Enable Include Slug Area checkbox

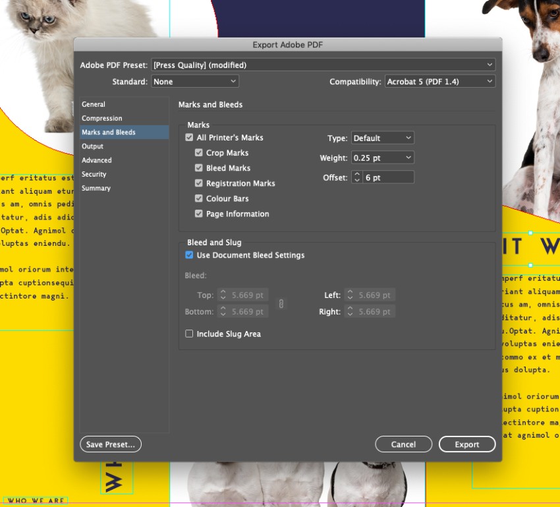click(189, 334)
